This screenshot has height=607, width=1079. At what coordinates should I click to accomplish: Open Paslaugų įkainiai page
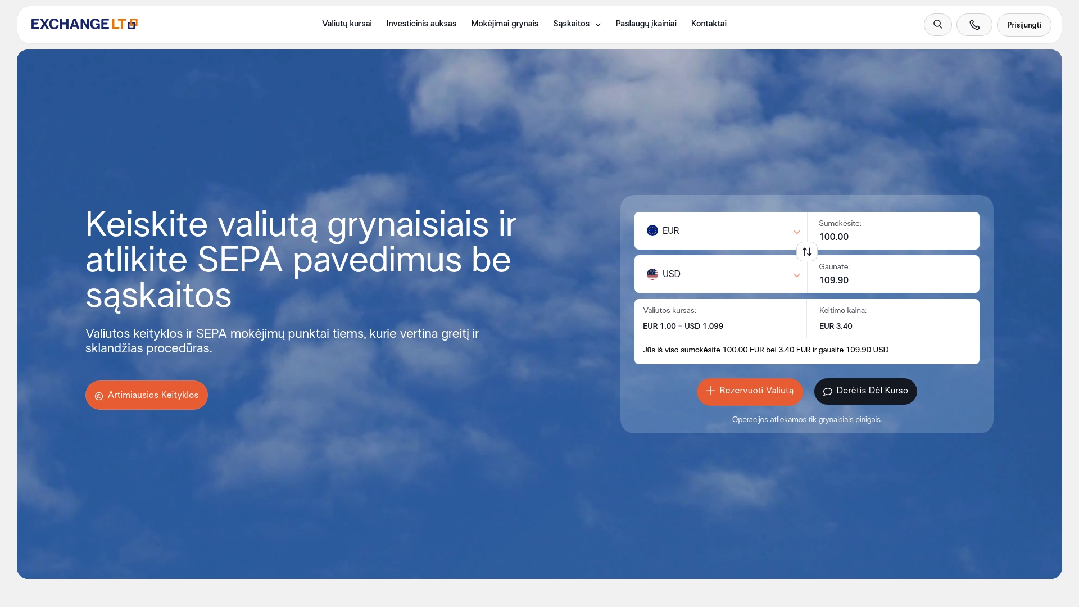point(646,24)
